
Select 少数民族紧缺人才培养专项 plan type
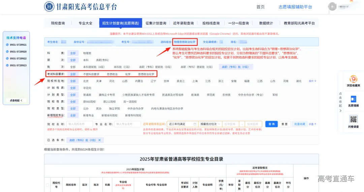coord(139,95)
